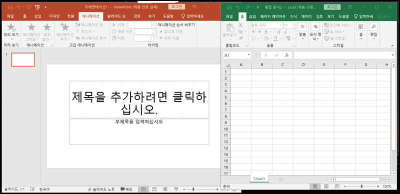
Task: Open PowerPoint 슬라이드 쇼 tab
Action: [x=116, y=16]
